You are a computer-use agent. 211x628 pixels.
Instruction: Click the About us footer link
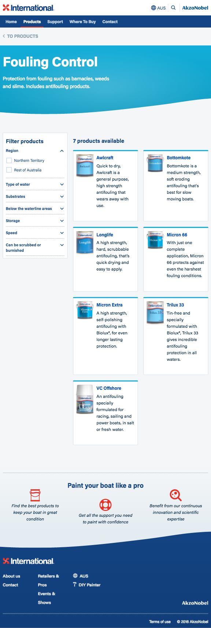(11, 576)
